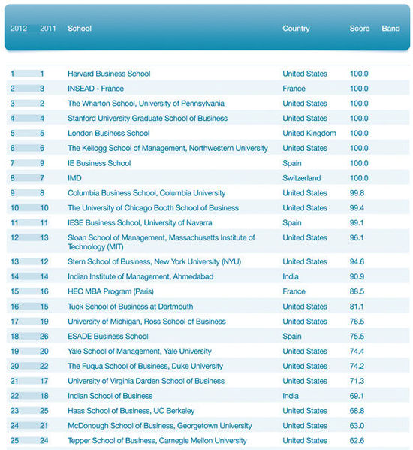The image size is (413, 450).
Task: Click score 99.4 for Chicago Booth
Action: pos(357,208)
